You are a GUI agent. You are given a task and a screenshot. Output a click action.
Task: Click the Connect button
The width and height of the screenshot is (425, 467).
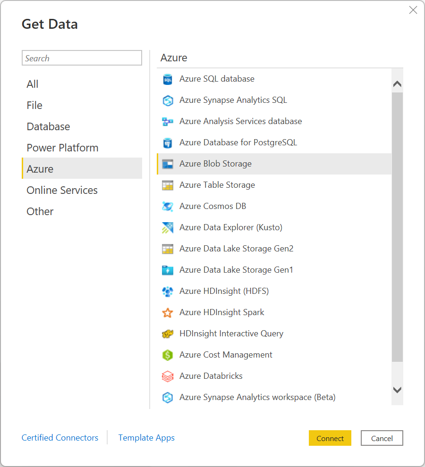[330, 438]
